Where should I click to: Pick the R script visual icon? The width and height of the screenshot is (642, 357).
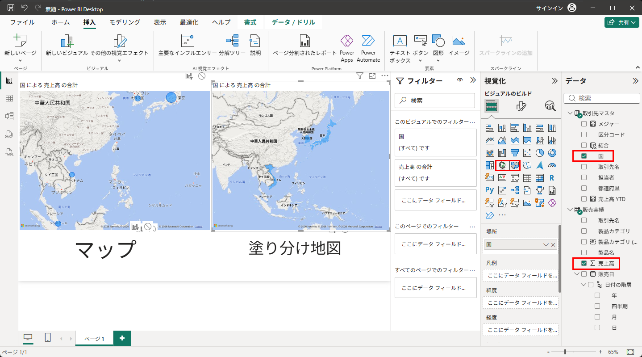pos(552,178)
